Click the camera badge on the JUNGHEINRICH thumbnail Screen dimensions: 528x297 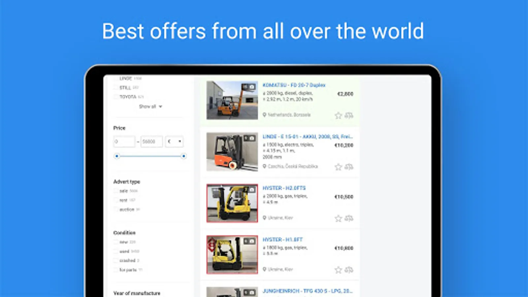click(249, 292)
